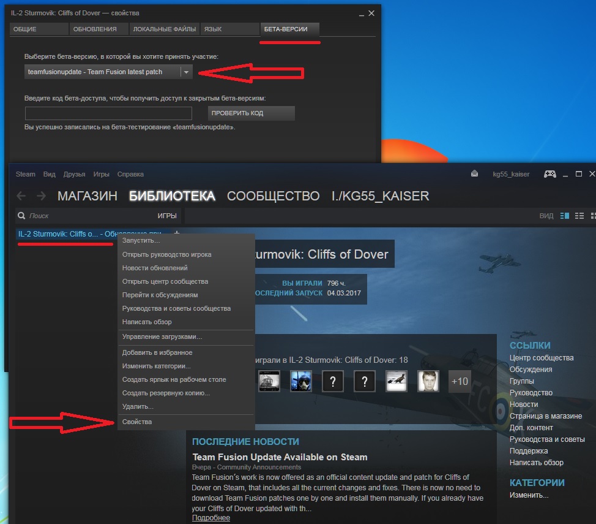The height and width of the screenshot is (524, 596).
Task: Choose Открыть центр сообщества context entry
Action: (x=186, y=281)
